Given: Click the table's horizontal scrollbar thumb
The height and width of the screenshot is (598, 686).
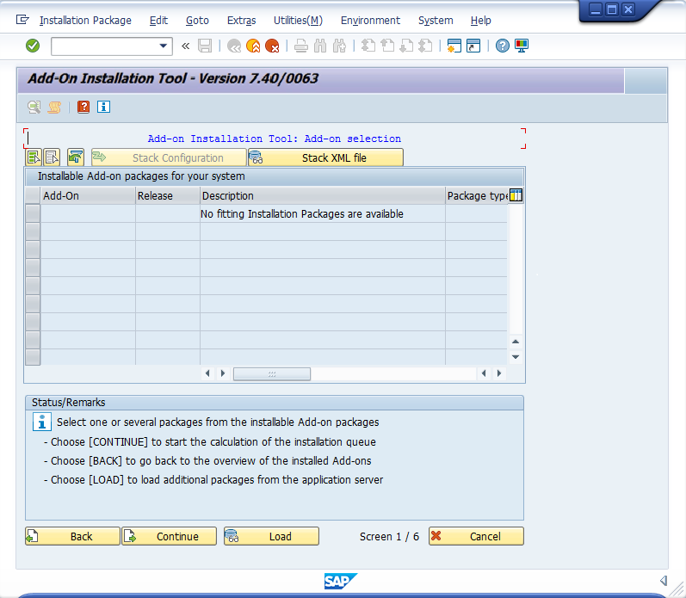Looking at the screenshot, I should coord(271,373).
